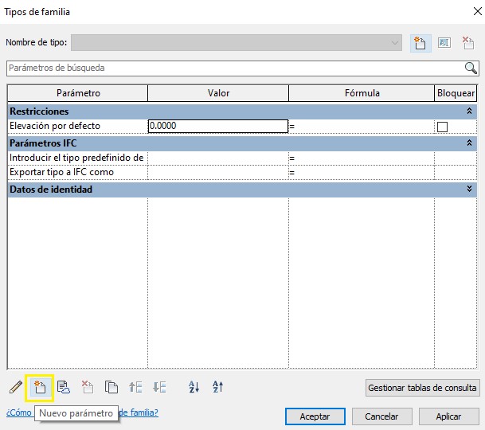Click the Fórmula column header
Image resolution: width=485 pixels, height=430 pixels.
click(362, 93)
